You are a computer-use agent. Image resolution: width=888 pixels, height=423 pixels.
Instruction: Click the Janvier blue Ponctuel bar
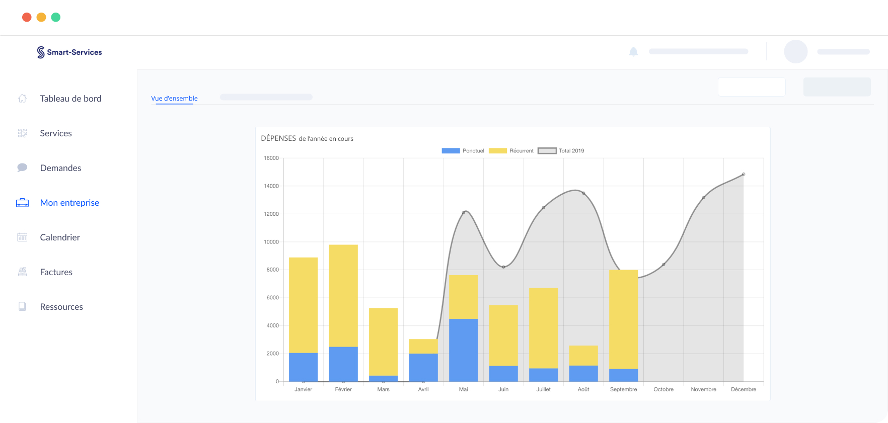[303, 367]
